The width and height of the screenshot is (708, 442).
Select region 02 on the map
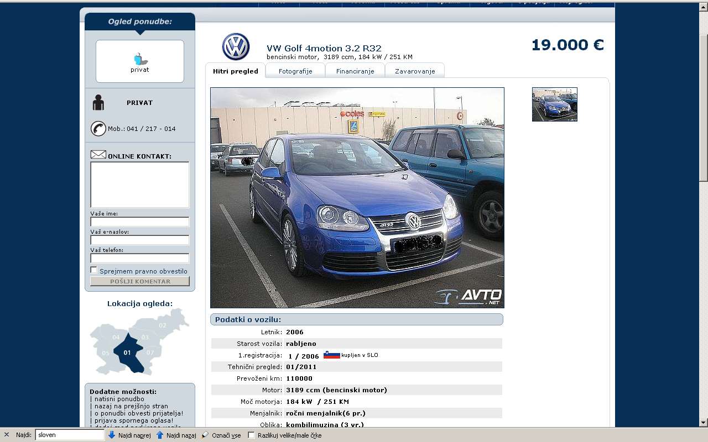pos(162,325)
